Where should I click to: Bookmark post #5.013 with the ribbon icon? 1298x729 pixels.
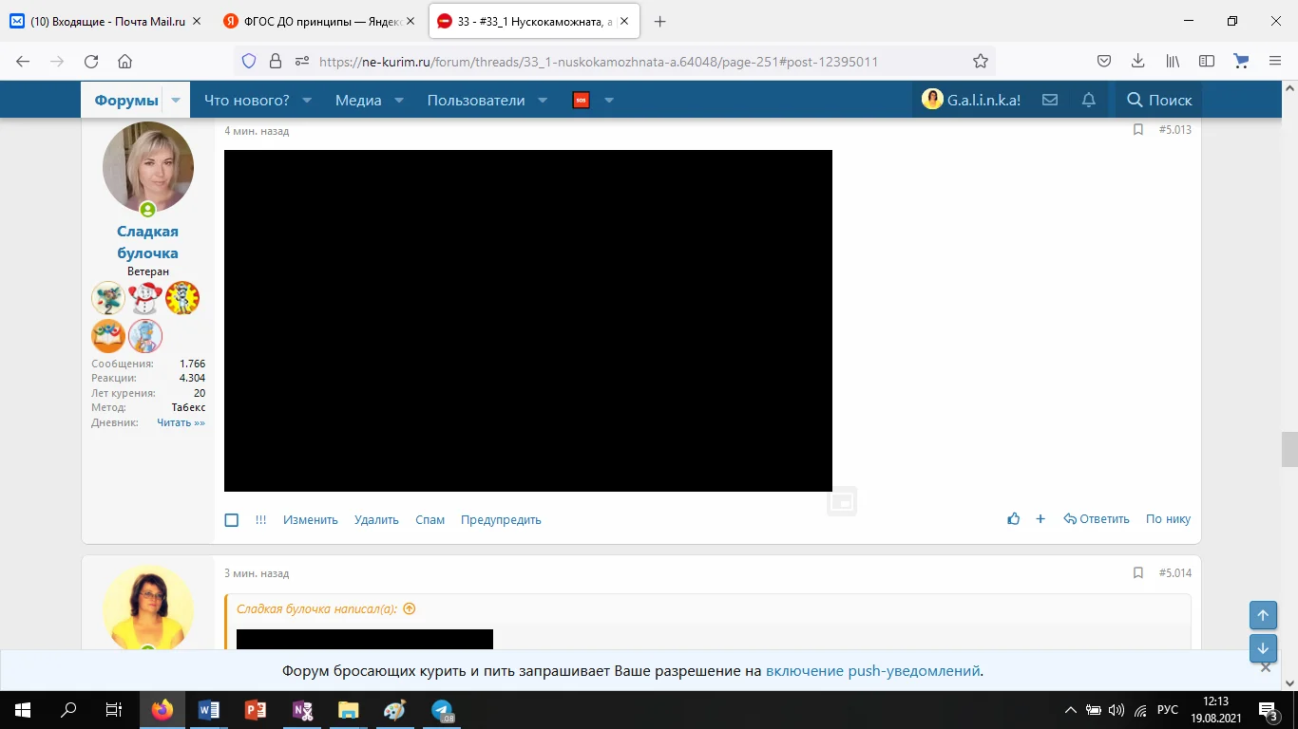(x=1137, y=130)
